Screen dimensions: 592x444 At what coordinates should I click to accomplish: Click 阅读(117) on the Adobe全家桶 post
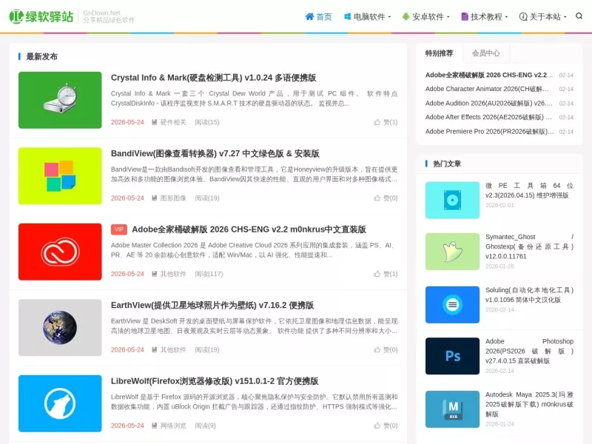[209, 274]
